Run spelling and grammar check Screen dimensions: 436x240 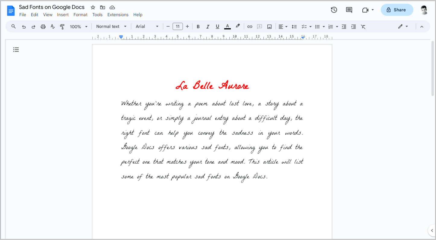[53, 27]
